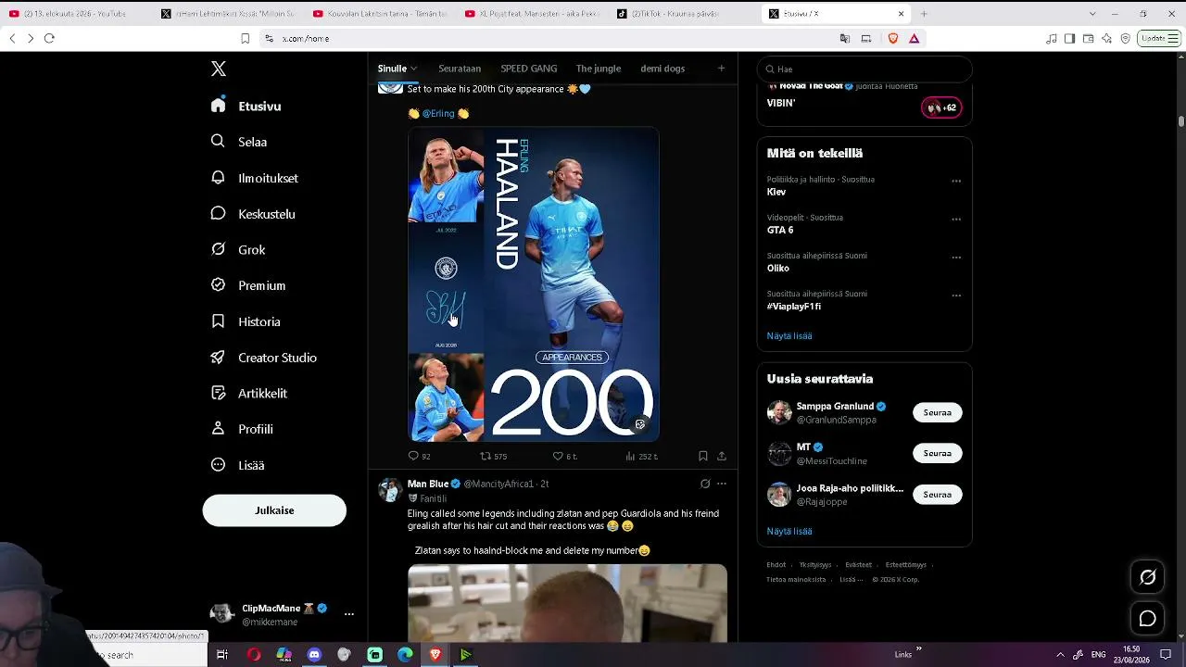1186x667 pixels.
Task: Click the @Erling mention link
Action: coord(438,113)
